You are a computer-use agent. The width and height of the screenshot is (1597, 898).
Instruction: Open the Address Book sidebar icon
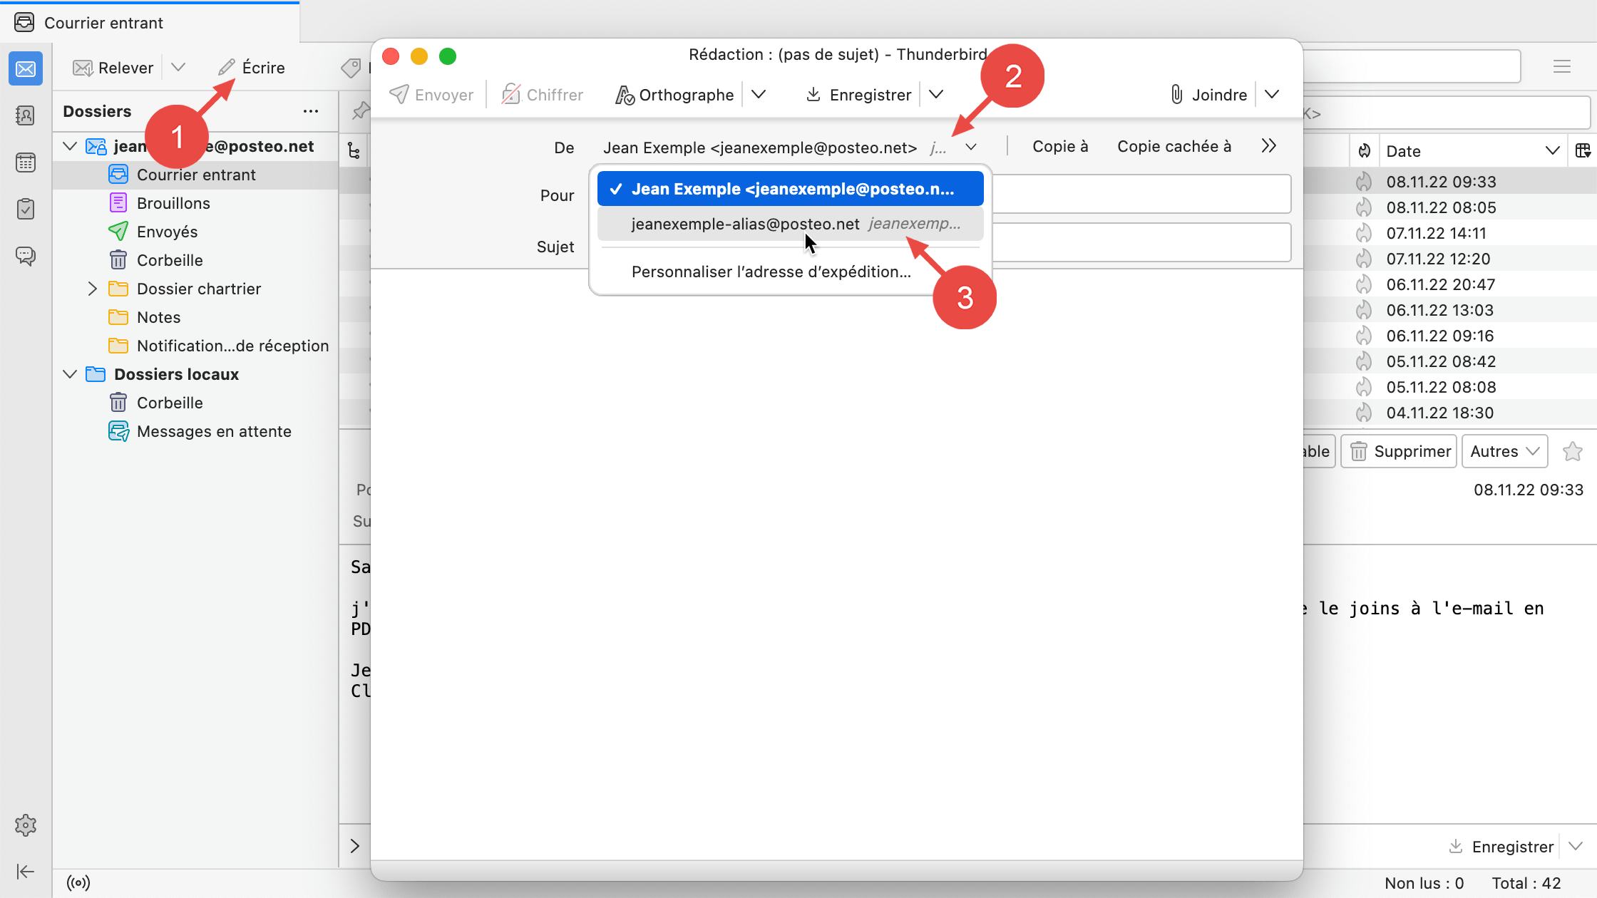[26, 115]
